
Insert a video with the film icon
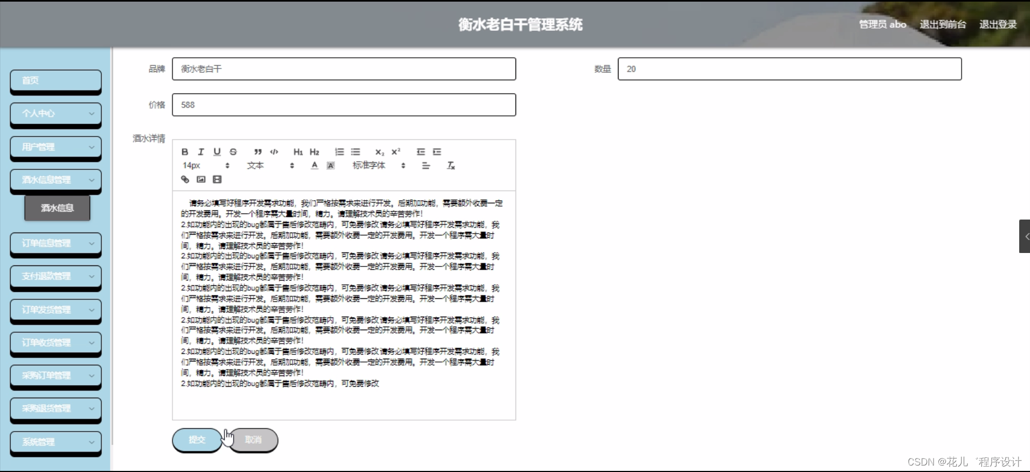point(217,179)
